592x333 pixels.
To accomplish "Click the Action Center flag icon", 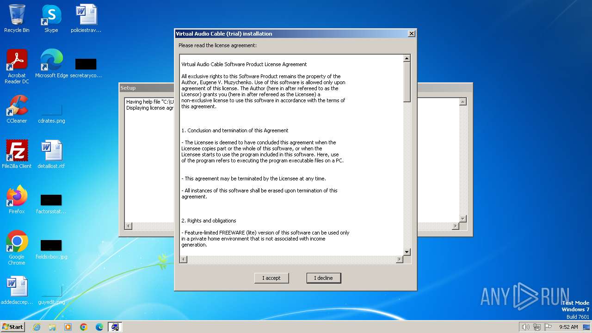I will tap(548, 327).
